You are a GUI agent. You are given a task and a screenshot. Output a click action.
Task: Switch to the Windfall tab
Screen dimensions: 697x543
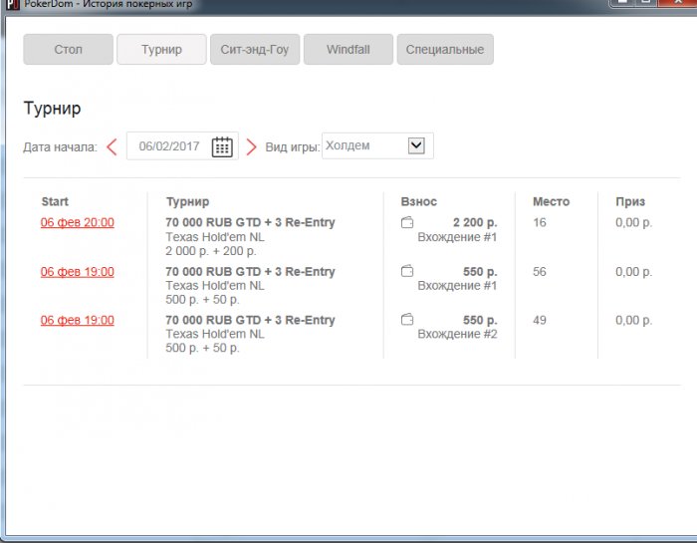[x=348, y=50]
